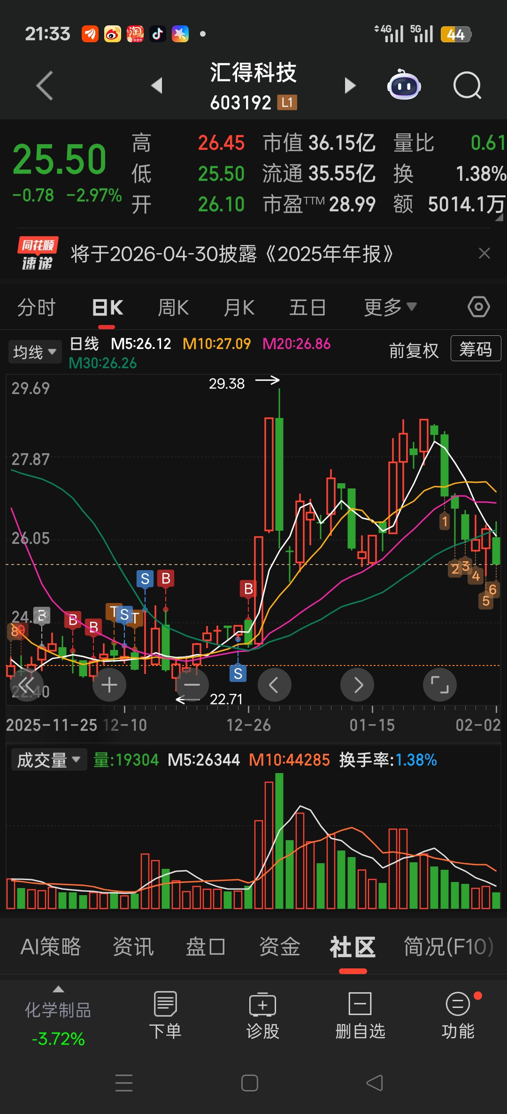Tap red B buy marker near 12-26
The height and width of the screenshot is (1114, 507).
point(248,588)
